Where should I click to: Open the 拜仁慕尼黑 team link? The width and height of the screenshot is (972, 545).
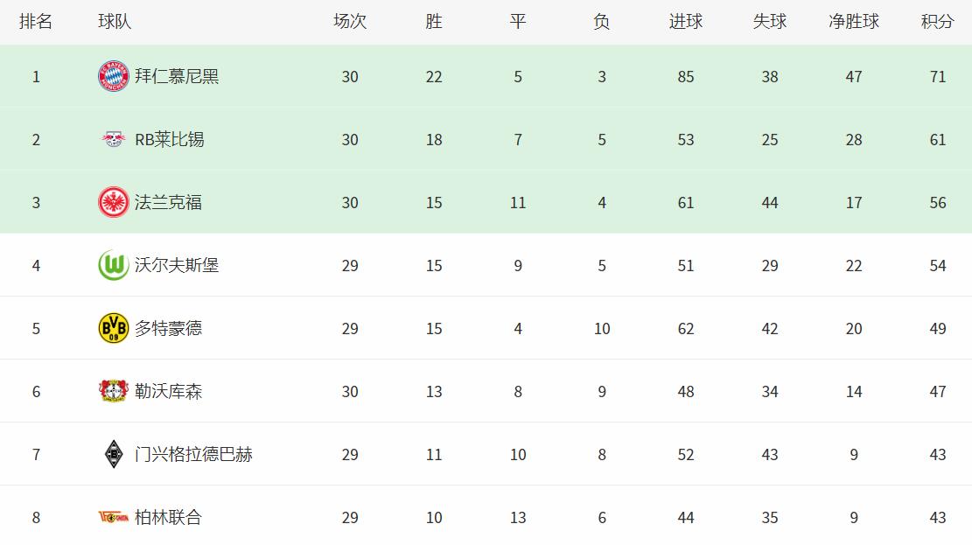coord(177,76)
